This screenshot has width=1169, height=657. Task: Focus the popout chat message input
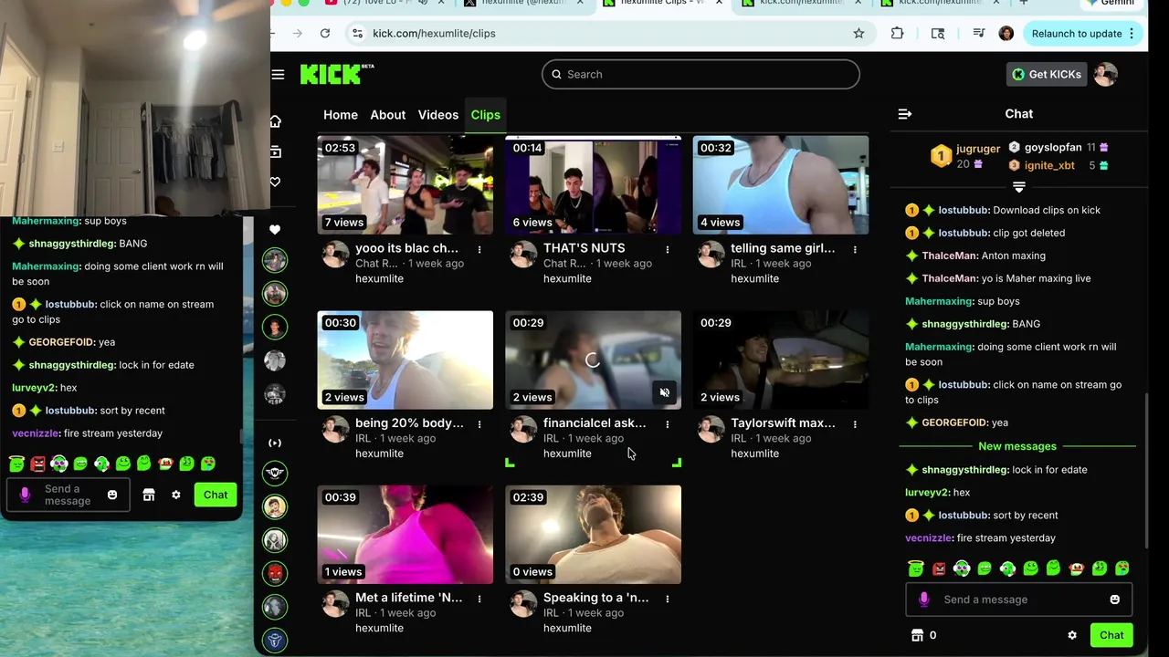[x=68, y=495]
